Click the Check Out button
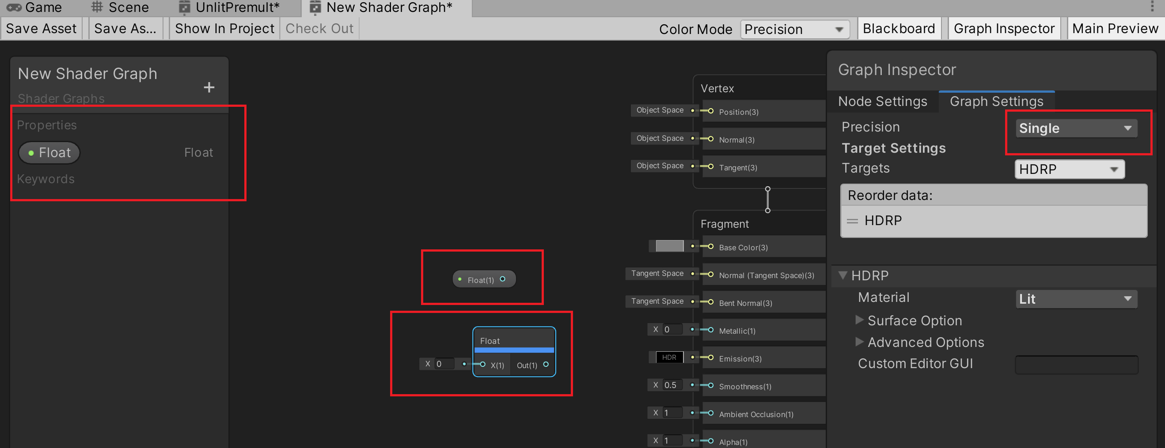The image size is (1165, 448). (x=319, y=28)
